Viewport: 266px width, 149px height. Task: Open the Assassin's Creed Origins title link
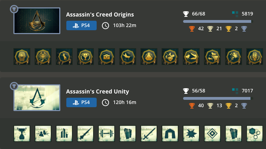coord(100,15)
